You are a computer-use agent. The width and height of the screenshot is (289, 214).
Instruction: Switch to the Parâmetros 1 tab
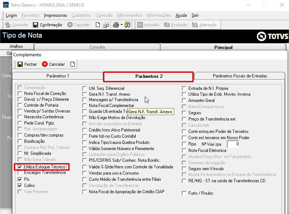tap(58, 76)
